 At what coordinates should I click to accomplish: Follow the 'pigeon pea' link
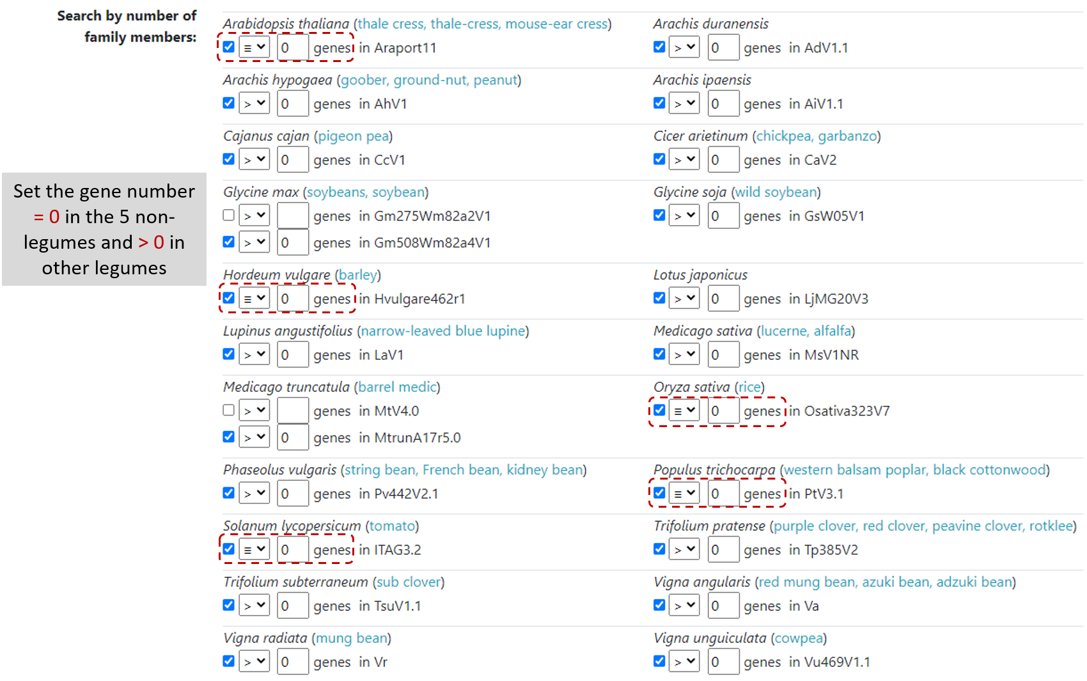pos(353,136)
